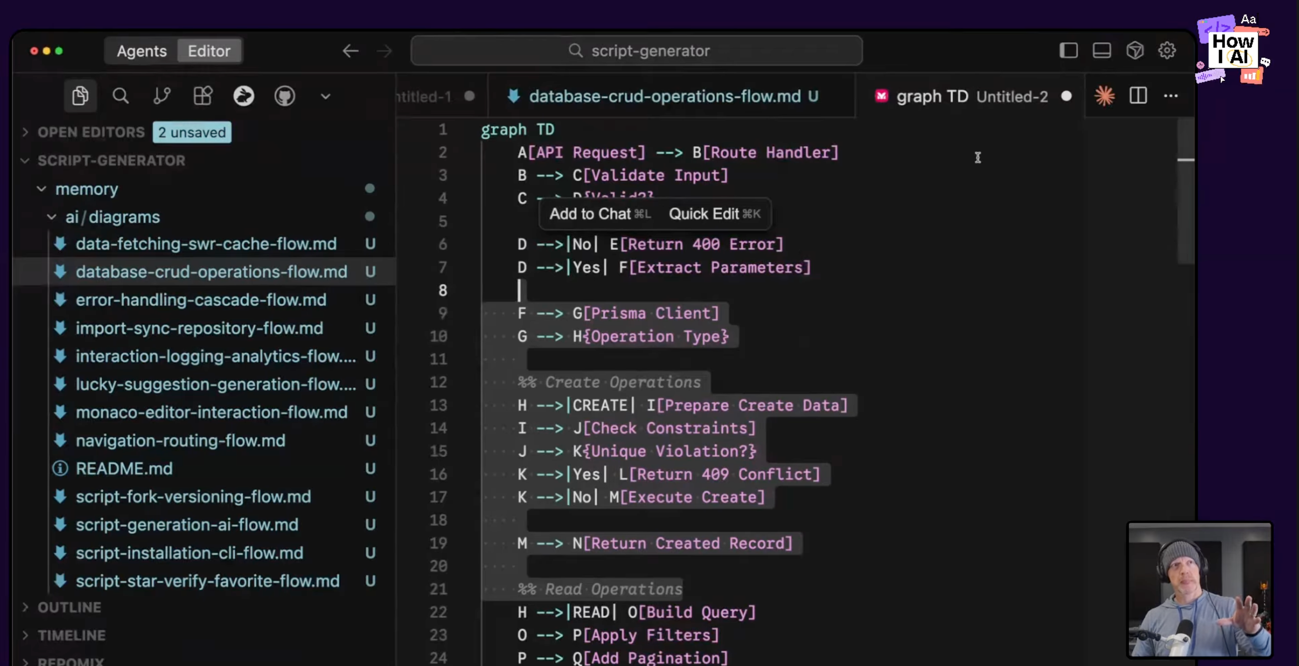Viewport: 1299px width, 666px height.
Task: Expand the OUTLINE section
Action: (x=69, y=608)
